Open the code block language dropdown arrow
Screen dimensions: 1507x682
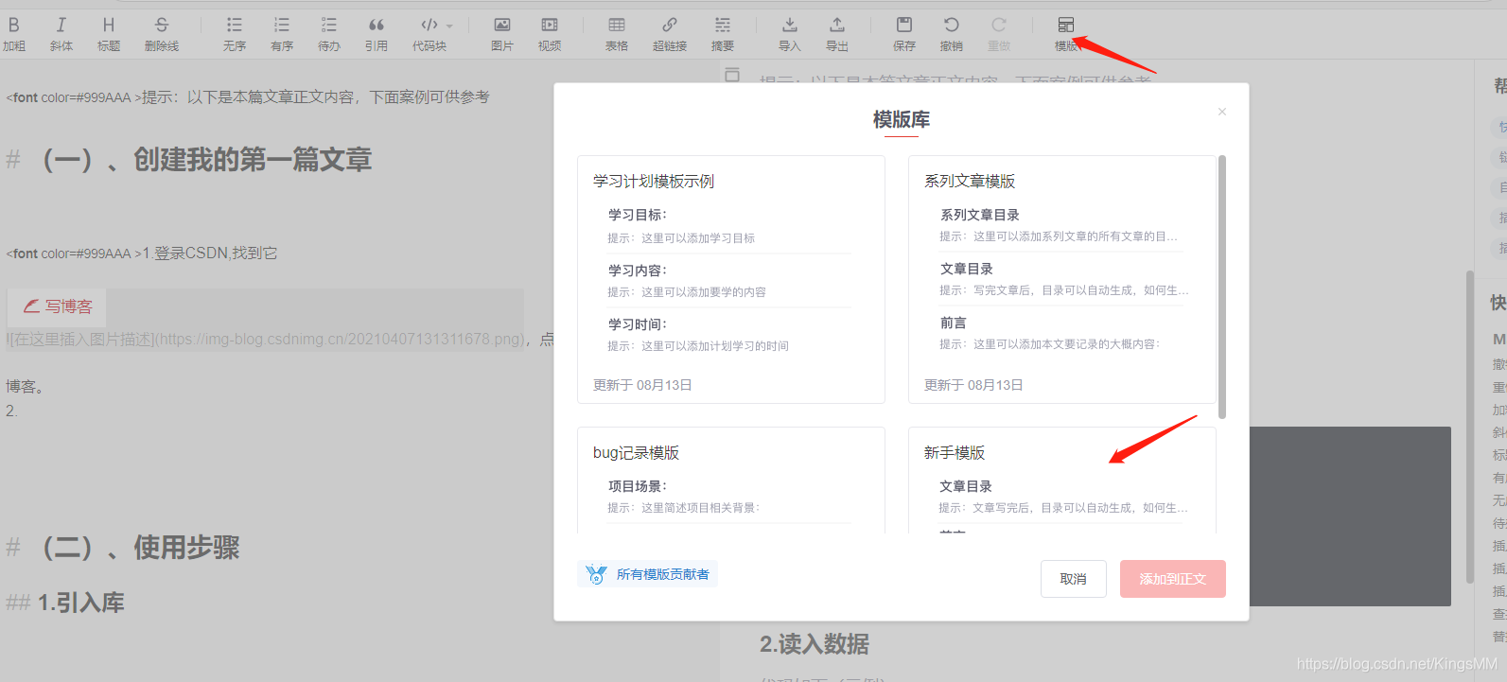tap(449, 26)
